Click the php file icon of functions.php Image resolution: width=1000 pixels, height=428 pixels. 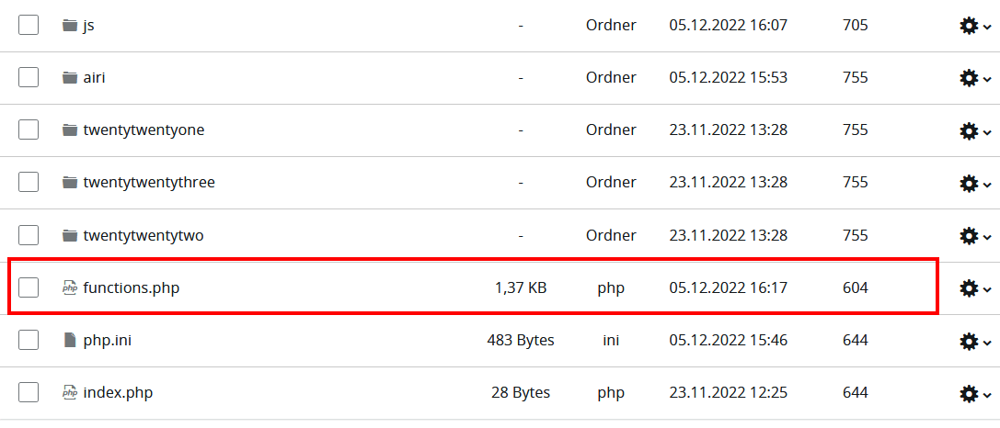coord(70,287)
